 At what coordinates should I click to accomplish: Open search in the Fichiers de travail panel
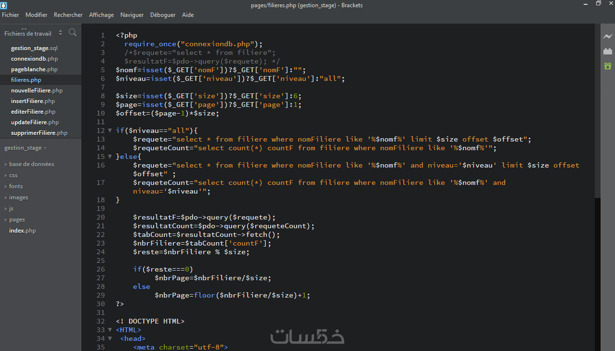point(73,32)
